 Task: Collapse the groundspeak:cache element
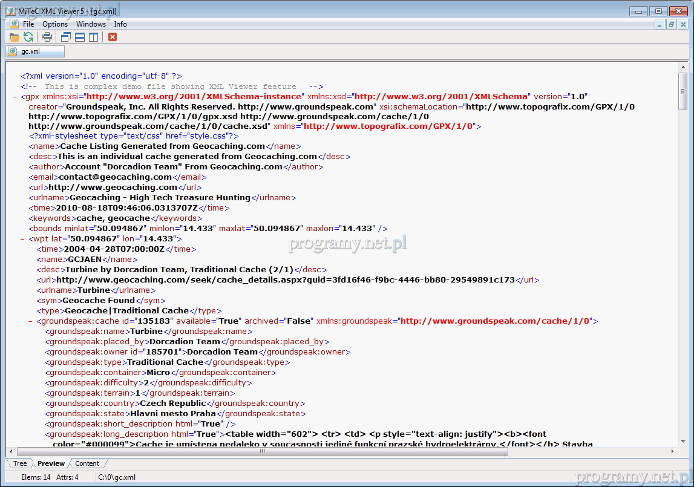click(30, 321)
